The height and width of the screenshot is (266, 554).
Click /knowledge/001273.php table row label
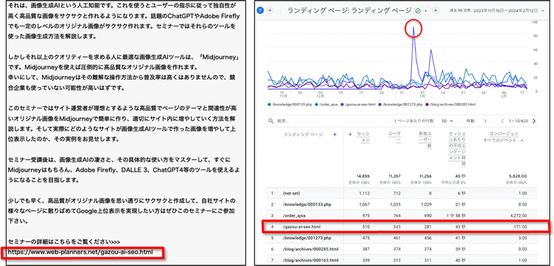(x=306, y=238)
